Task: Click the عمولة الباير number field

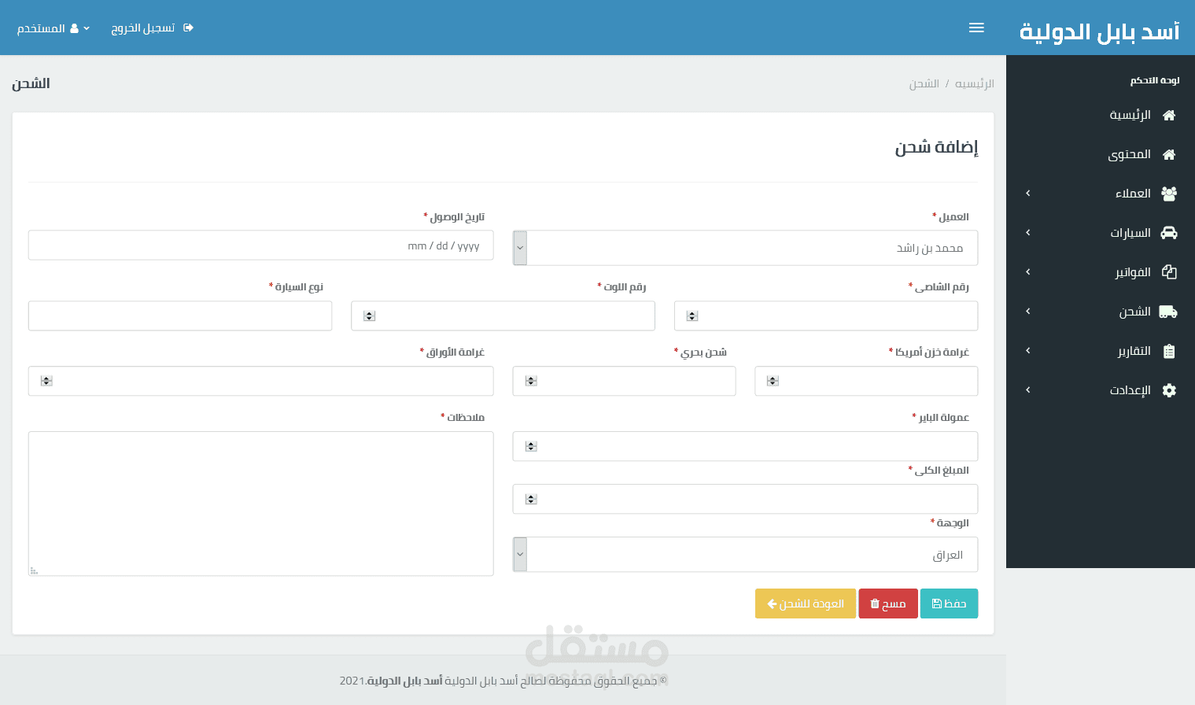Action: (x=745, y=446)
